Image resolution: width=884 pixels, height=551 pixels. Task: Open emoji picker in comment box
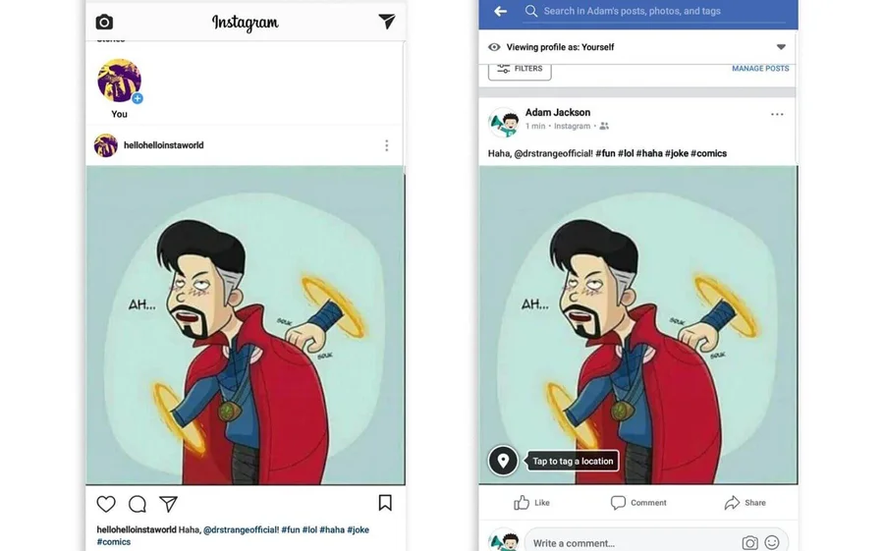tap(772, 542)
